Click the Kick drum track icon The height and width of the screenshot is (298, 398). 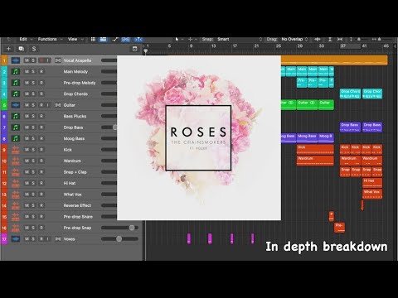(16, 150)
